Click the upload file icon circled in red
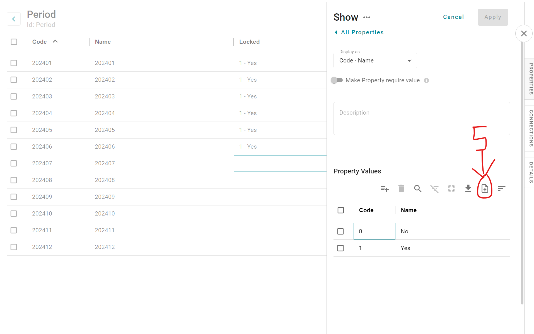This screenshot has width=534, height=334. (485, 189)
